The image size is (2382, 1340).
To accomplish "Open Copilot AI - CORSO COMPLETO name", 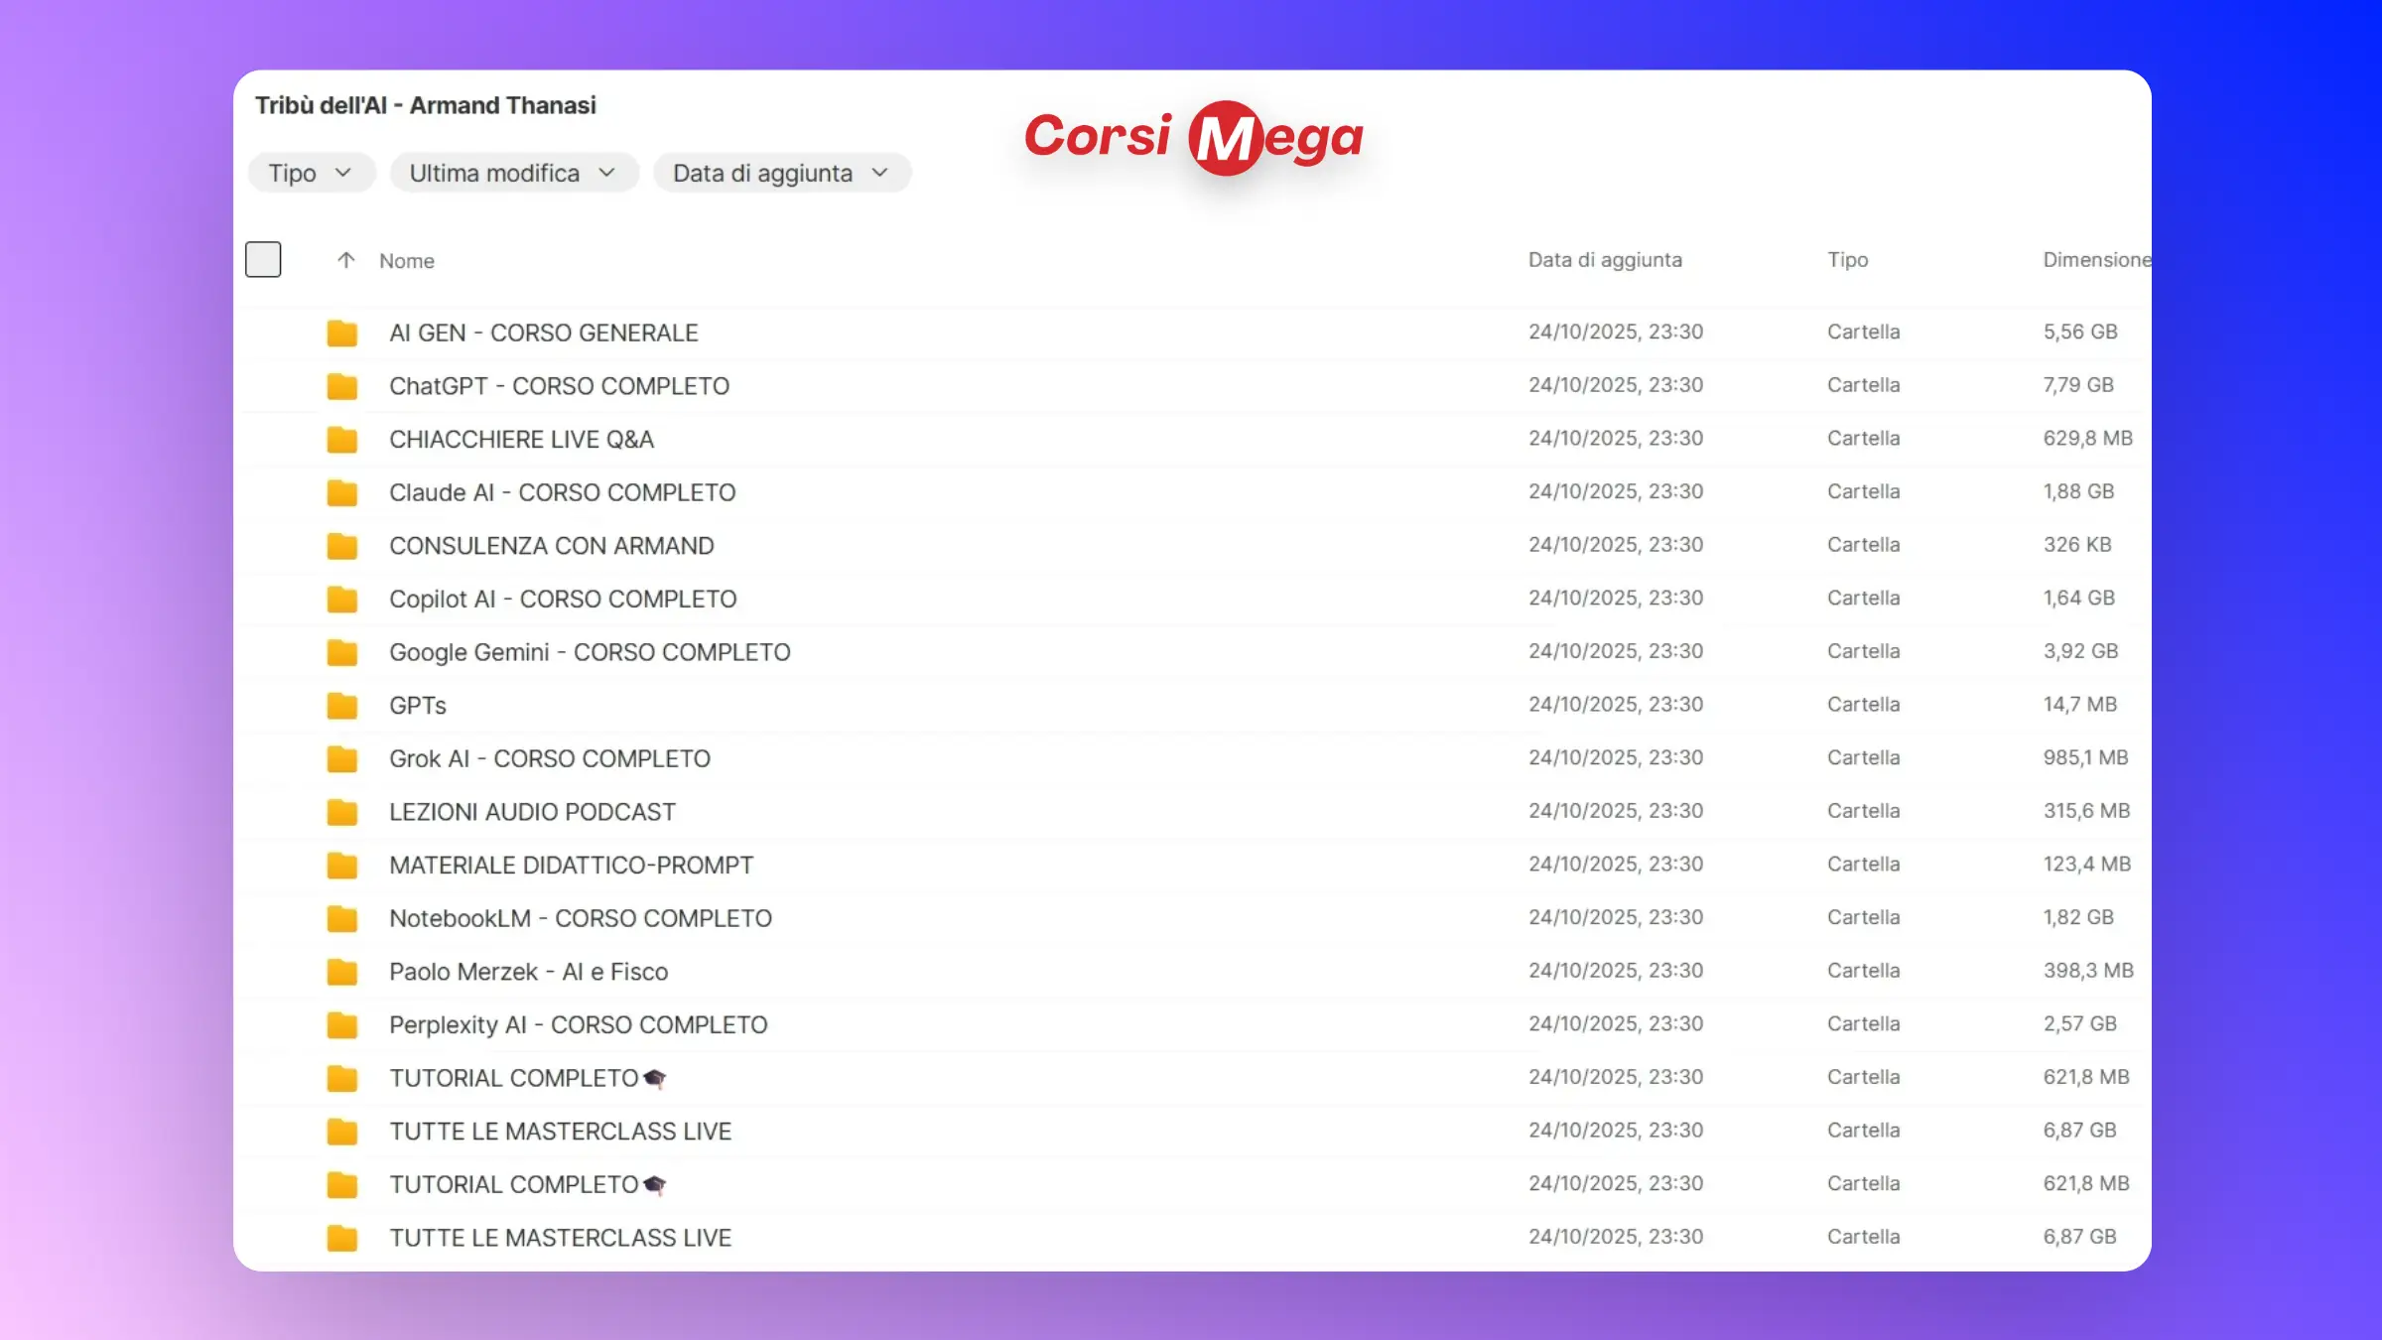I will coord(563,599).
